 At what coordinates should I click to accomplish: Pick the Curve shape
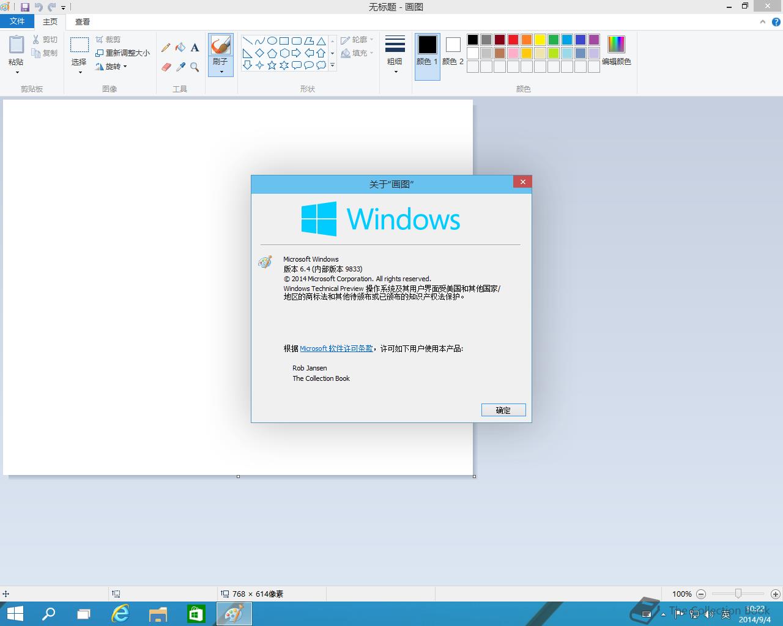coord(260,41)
